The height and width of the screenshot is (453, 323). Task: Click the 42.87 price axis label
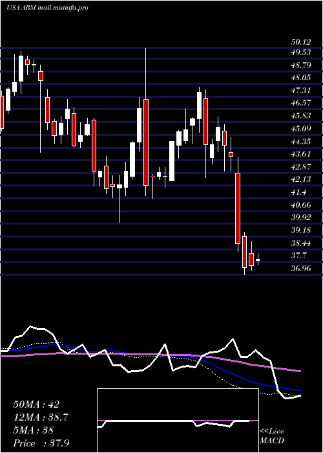click(x=301, y=167)
